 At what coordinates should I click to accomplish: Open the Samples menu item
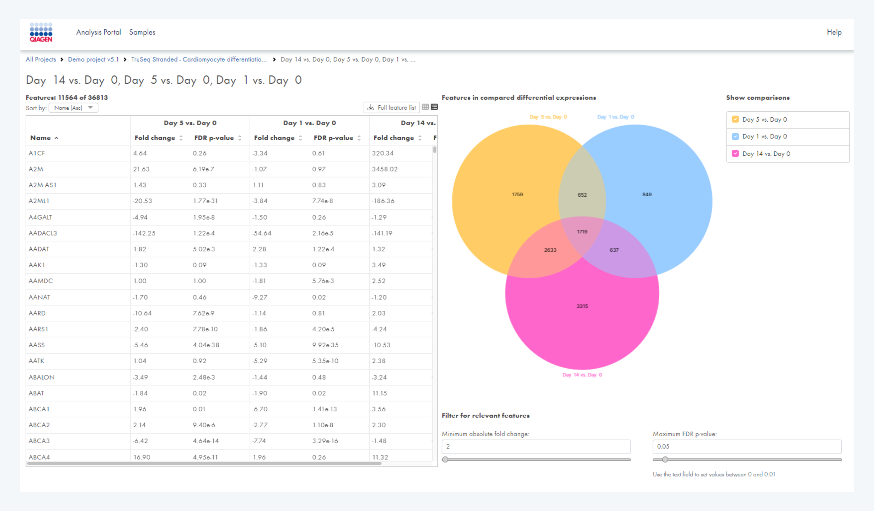point(142,32)
